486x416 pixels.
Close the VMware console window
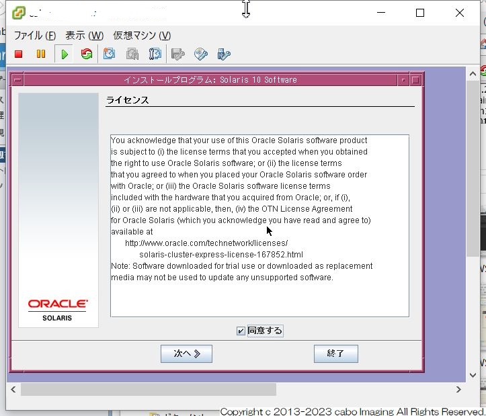(460, 13)
